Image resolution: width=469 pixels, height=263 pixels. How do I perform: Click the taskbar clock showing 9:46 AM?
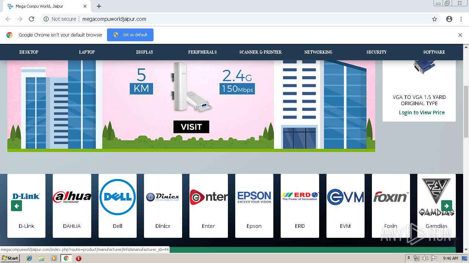click(450, 258)
